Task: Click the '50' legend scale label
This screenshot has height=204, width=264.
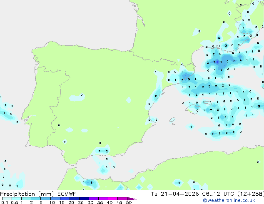Action: [x=129, y=202]
